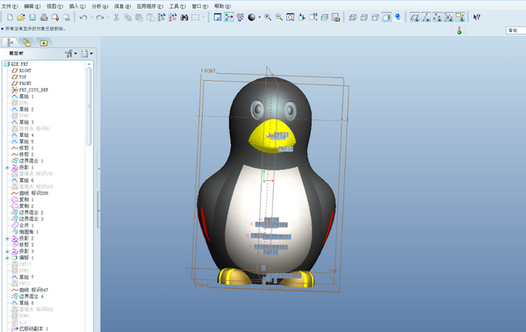Toggle datum points display
This screenshot has width=526, height=332.
437,17
